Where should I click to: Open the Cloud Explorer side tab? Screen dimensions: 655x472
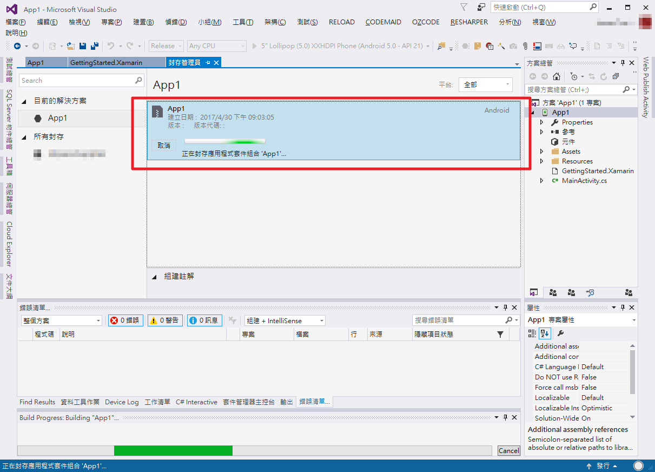pos(9,244)
